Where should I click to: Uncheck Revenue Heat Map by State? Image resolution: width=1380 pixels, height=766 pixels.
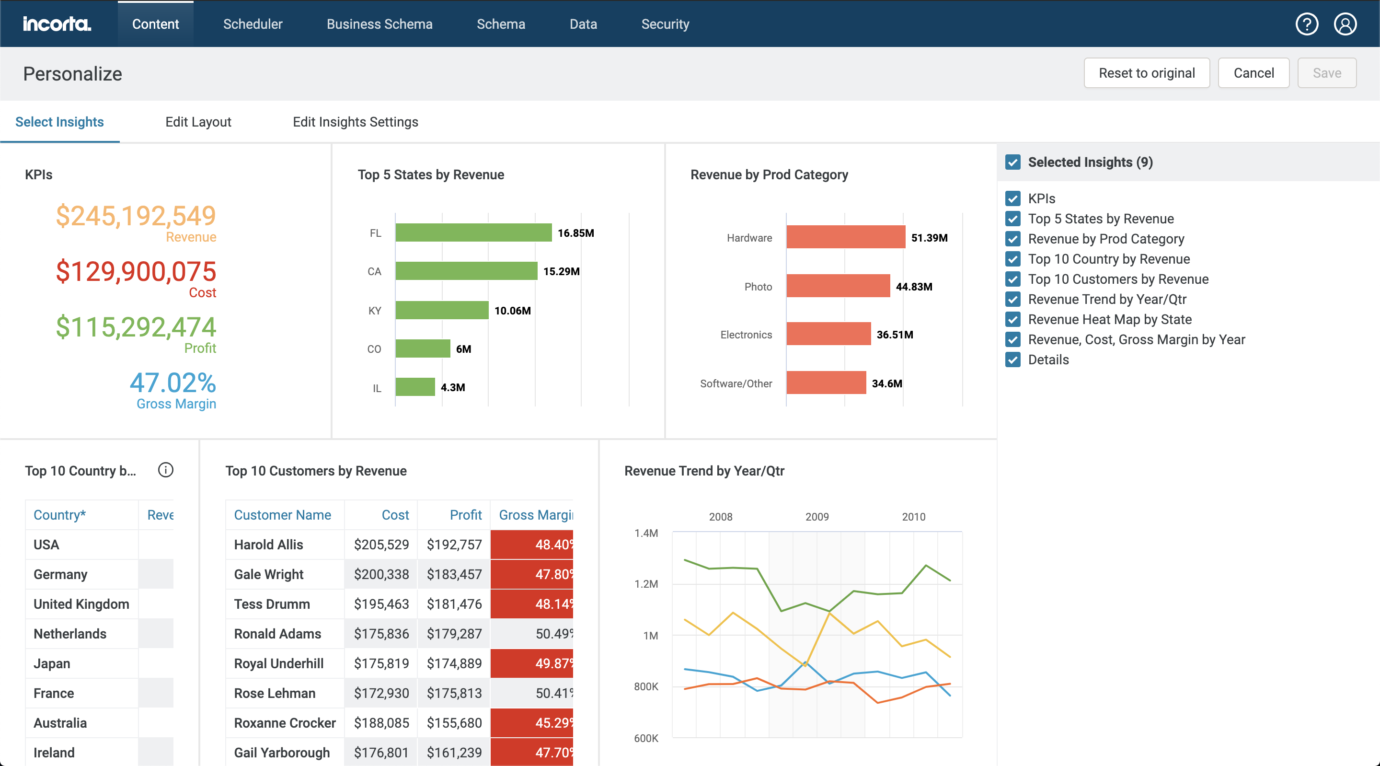click(x=1012, y=319)
